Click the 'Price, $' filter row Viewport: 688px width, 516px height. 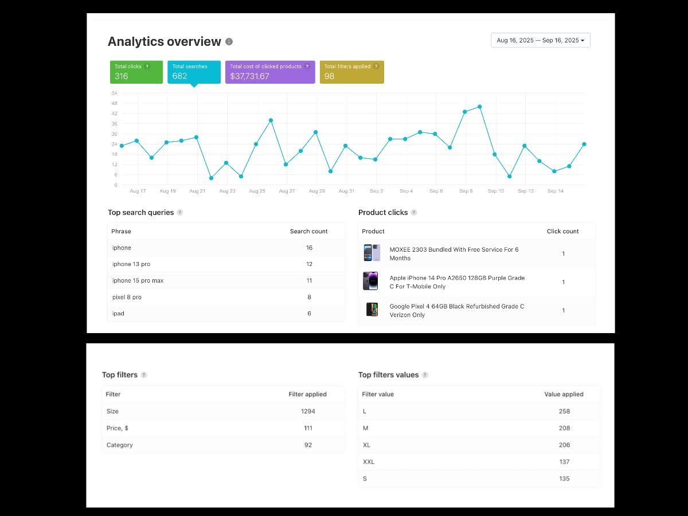point(224,428)
